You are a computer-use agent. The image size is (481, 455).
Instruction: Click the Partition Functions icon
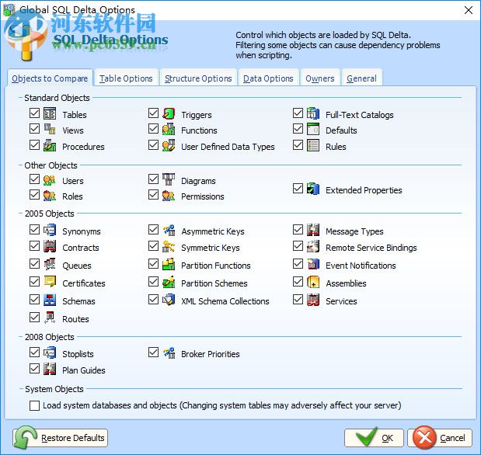tap(169, 264)
